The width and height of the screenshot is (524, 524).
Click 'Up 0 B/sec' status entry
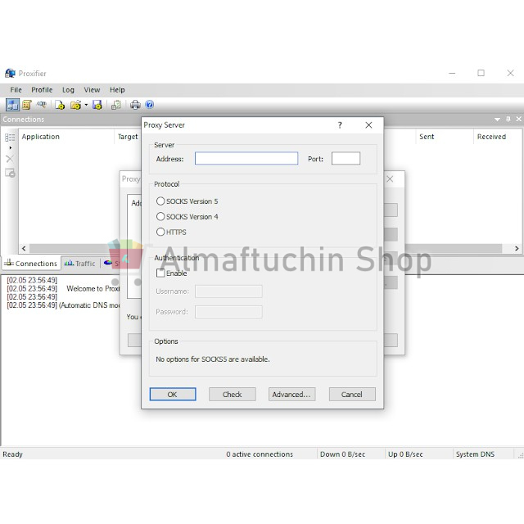(x=405, y=454)
